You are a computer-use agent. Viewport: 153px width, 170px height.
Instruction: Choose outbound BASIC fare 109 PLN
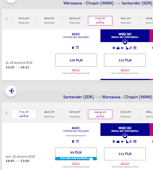(x=76, y=60)
